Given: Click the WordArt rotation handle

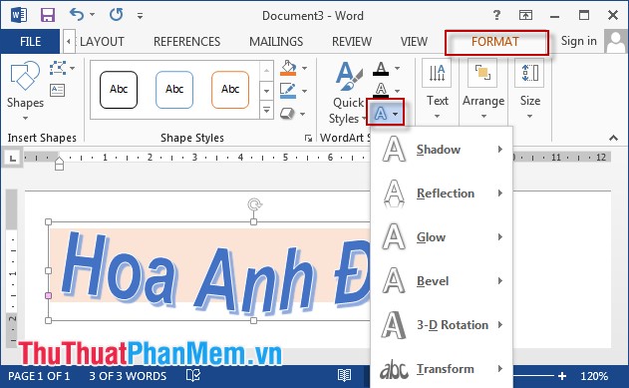Looking at the screenshot, I should tap(254, 204).
